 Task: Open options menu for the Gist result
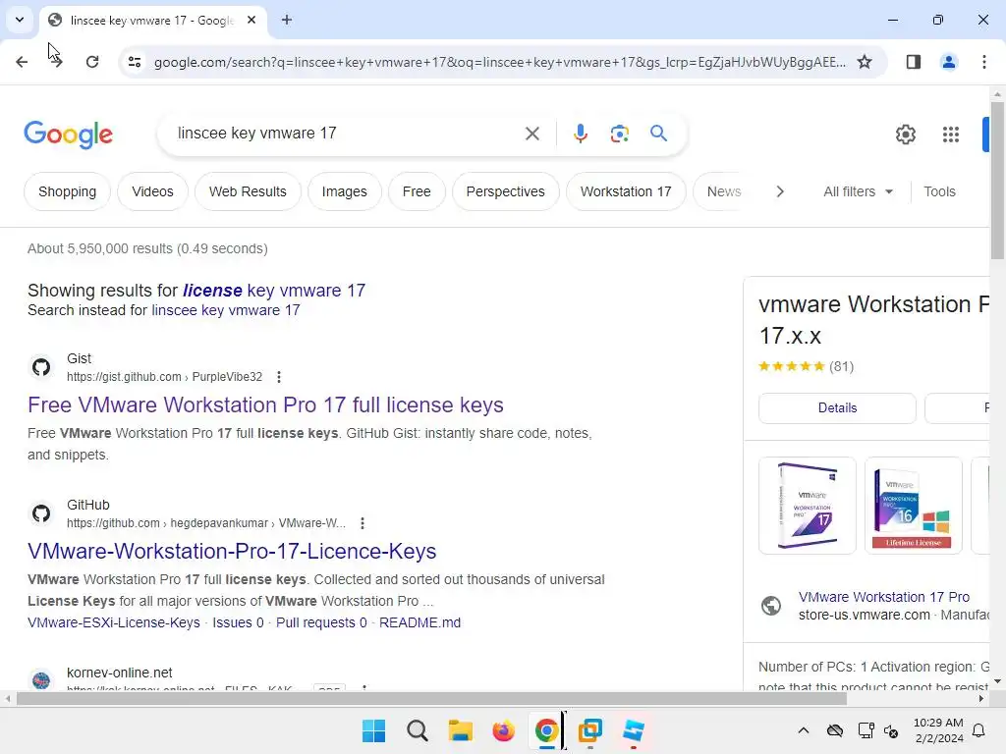tap(278, 377)
